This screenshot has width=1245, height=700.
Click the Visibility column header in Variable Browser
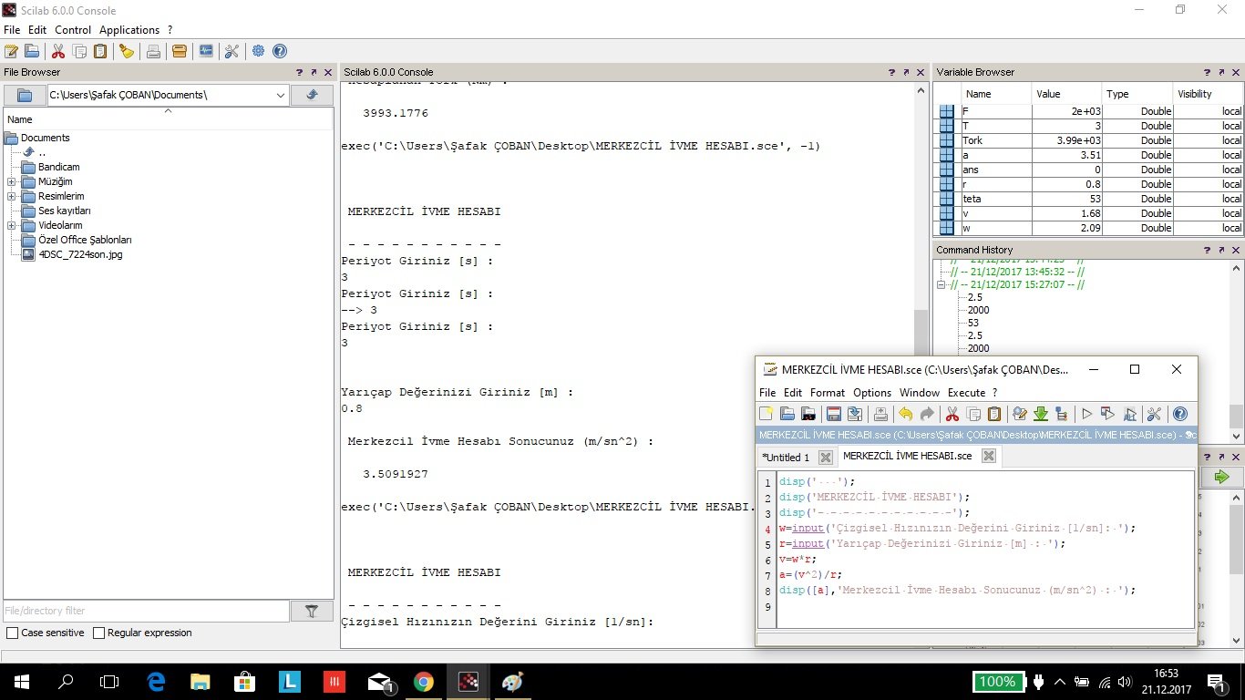click(x=1208, y=94)
